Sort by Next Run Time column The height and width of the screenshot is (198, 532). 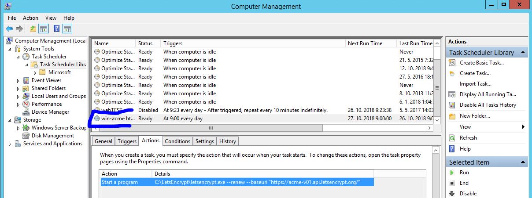[371, 43]
